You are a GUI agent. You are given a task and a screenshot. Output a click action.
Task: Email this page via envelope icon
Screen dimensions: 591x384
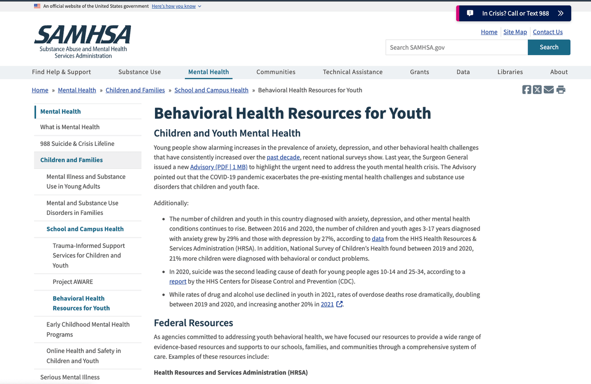(x=549, y=90)
